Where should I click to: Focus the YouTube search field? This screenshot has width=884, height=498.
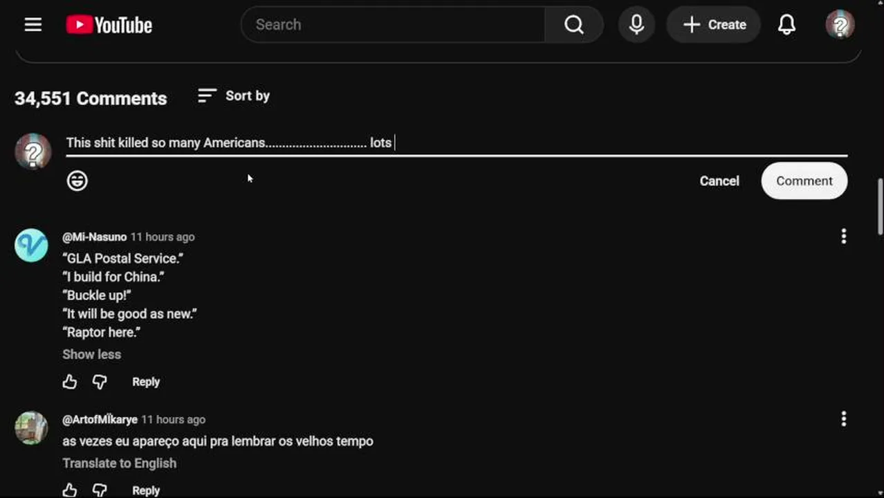click(x=393, y=25)
